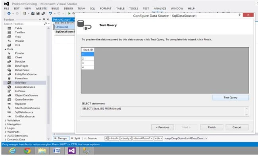
Task: Expand the AJAX Extensions toolbox group
Action: (x=6, y=136)
